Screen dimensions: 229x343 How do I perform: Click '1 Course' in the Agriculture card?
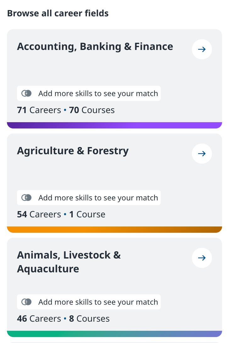point(87,215)
